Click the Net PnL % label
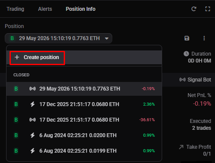215x163 pixels. (x=199, y=95)
